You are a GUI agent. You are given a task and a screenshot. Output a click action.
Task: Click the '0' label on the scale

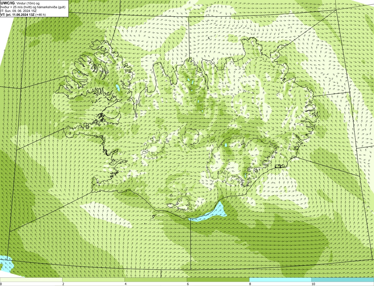coord(1,284)
